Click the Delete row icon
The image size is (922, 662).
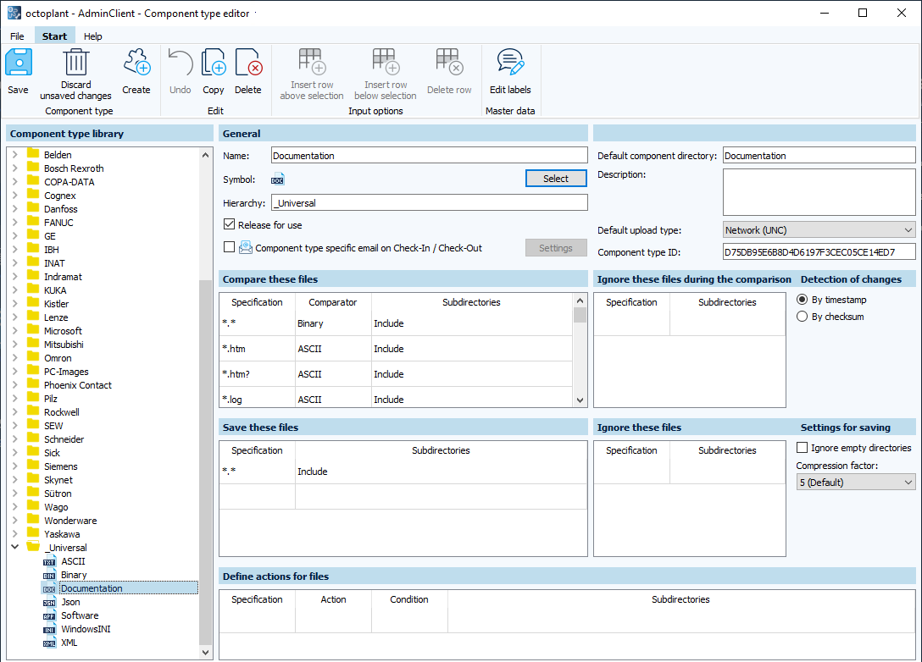[x=449, y=62]
